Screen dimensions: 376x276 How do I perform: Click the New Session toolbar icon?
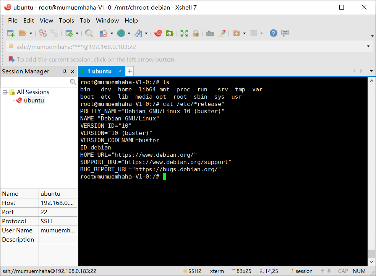(x=11, y=33)
